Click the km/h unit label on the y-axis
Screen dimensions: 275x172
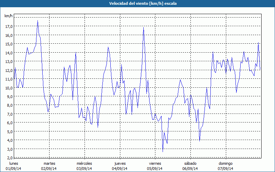click(x=8, y=16)
